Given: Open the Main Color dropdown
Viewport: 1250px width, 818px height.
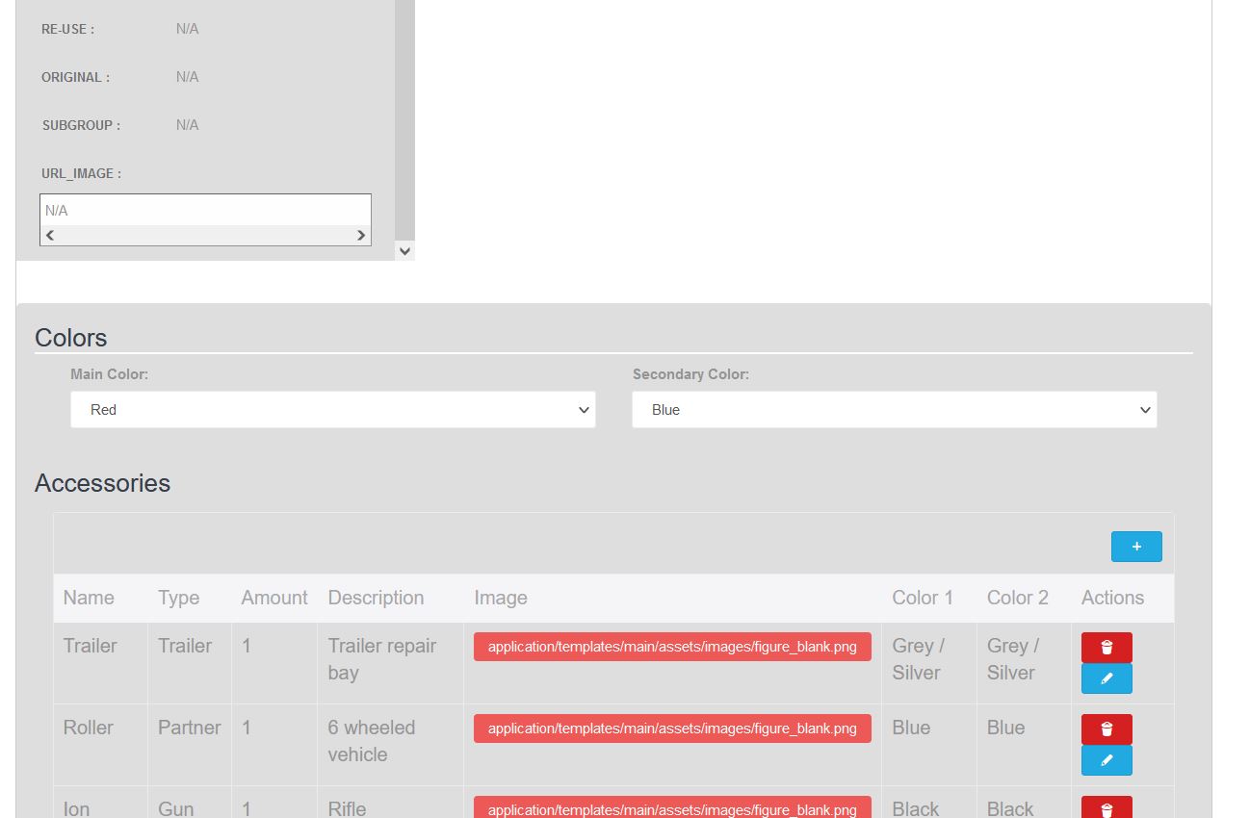Looking at the screenshot, I should [332, 410].
